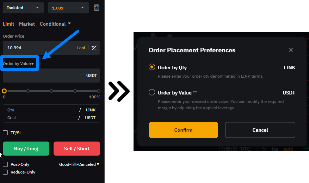Open the calculator icon

(x=97, y=8)
